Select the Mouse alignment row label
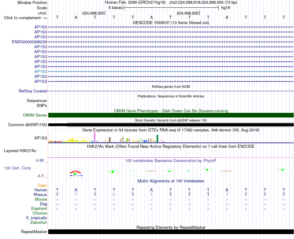 click(x=41, y=199)
